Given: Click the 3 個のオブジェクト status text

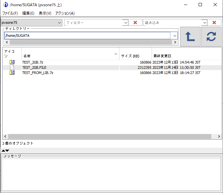Looking at the screenshot, I should pos(18,143).
